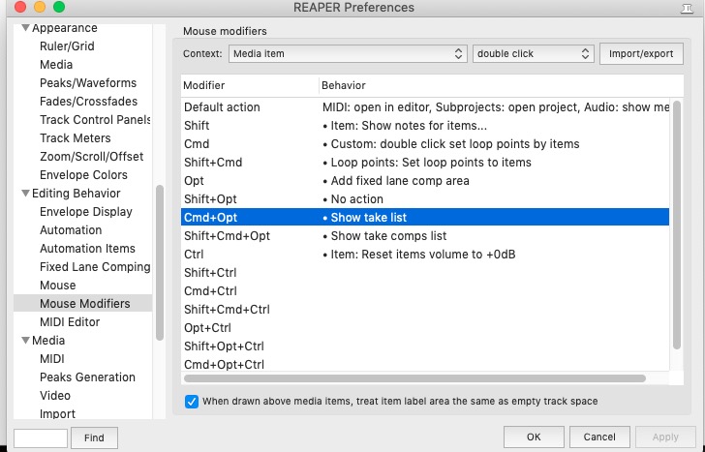
Task: Click the Import/export button
Action: pos(641,54)
